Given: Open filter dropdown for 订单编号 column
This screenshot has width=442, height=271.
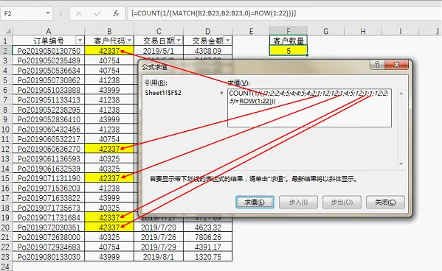Looking at the screenshot, I should click(80, 41).
